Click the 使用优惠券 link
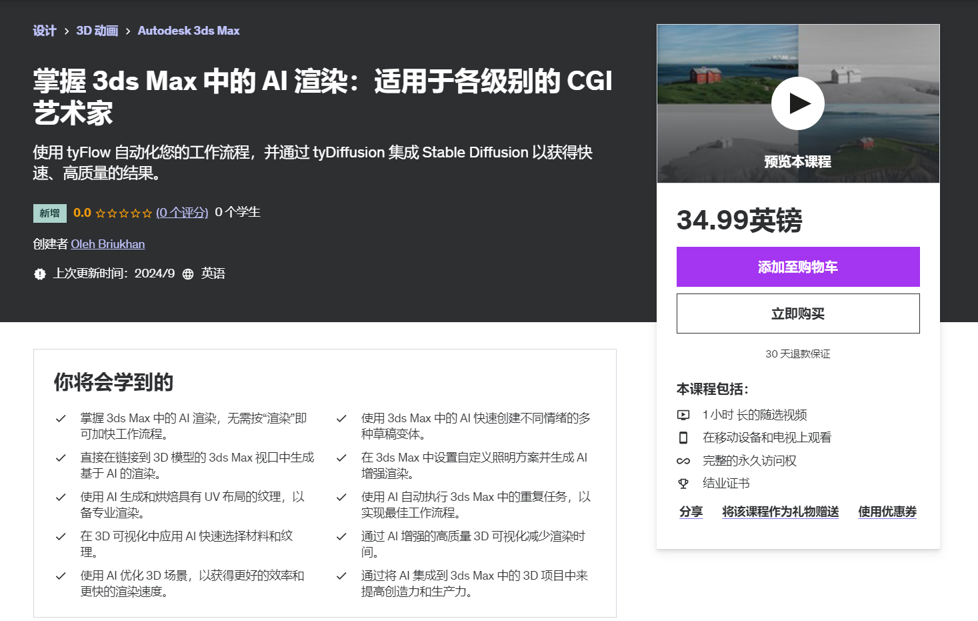 pyautogui.click(x=887, y=512)
